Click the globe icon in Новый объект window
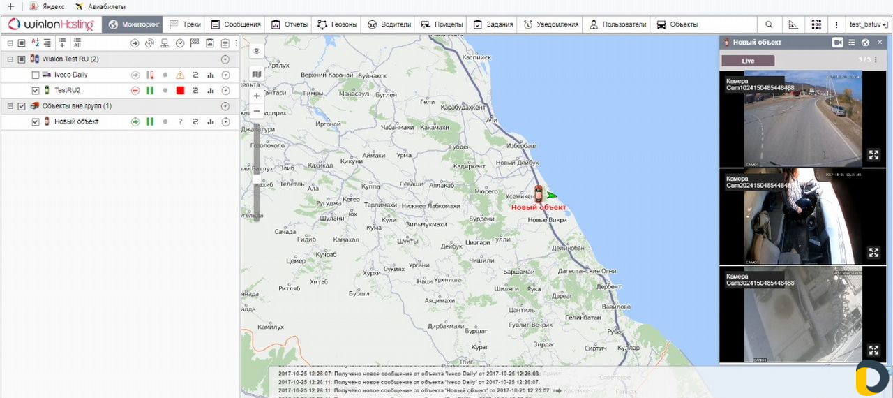 click(865, 43)
